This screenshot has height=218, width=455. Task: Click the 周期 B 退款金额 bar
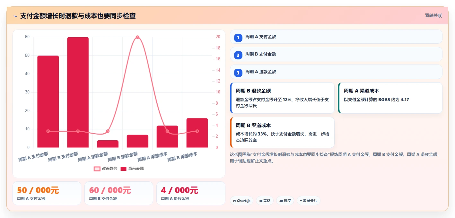[137, 141]
